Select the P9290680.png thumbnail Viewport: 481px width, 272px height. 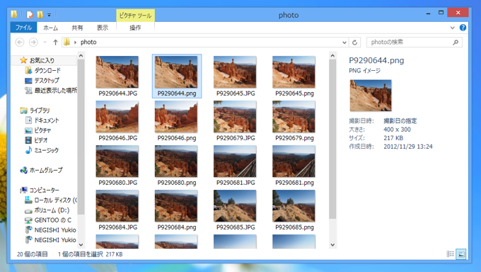[176, 161]
